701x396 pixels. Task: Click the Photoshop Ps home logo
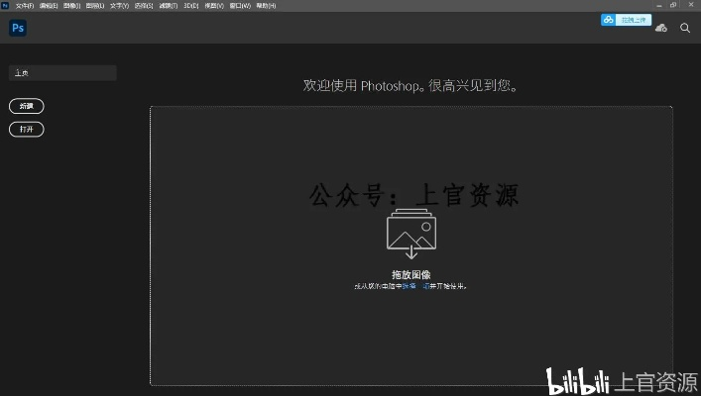[x=17, y=28]
